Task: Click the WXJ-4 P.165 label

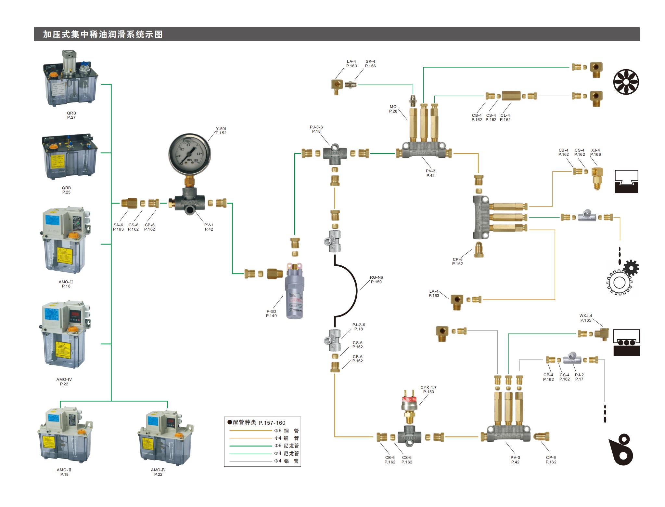Action: tap(585, 318)
